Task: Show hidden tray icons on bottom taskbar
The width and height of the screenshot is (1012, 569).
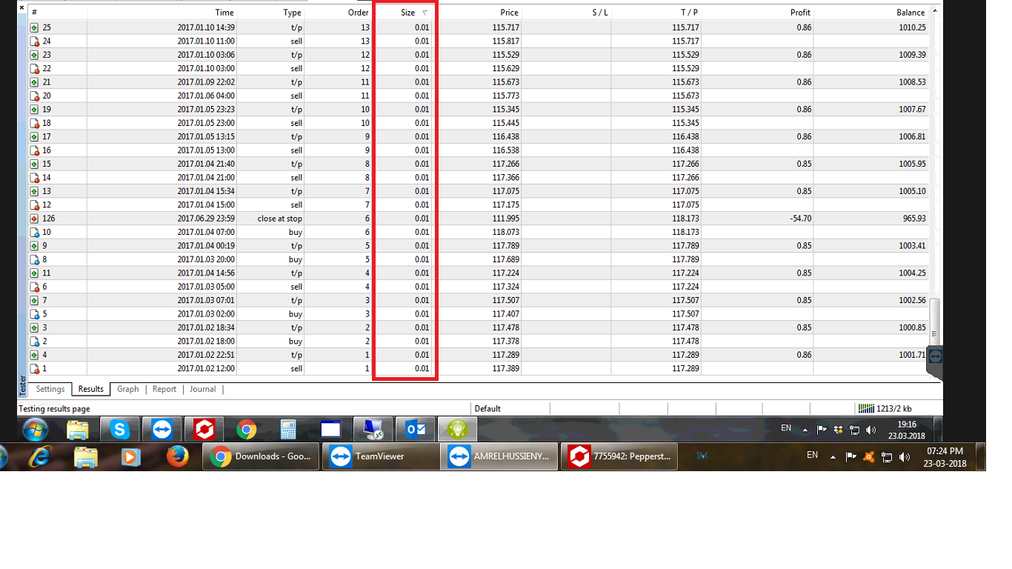Action: coord(832,456)
